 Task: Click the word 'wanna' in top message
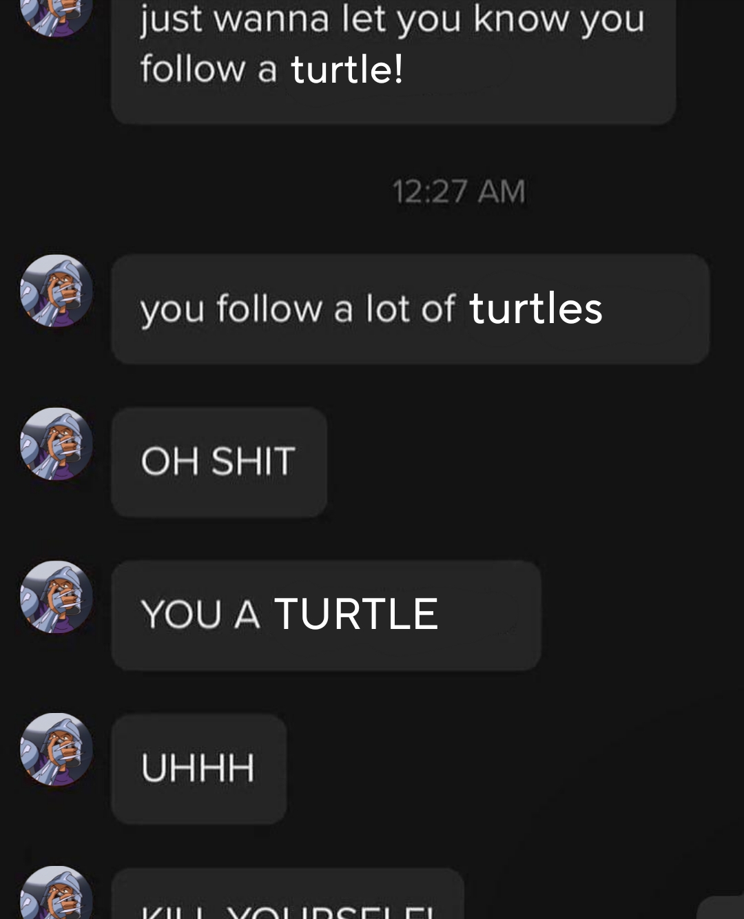click(271, 19)
